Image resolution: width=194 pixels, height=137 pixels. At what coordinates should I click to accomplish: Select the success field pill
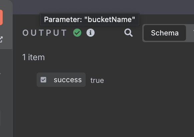coord(61,80)
